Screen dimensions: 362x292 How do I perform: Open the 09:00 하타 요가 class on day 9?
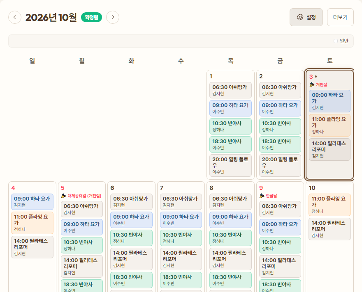280,227
